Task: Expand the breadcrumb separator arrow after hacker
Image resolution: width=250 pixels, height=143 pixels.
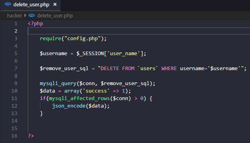Action: [25, 15]
